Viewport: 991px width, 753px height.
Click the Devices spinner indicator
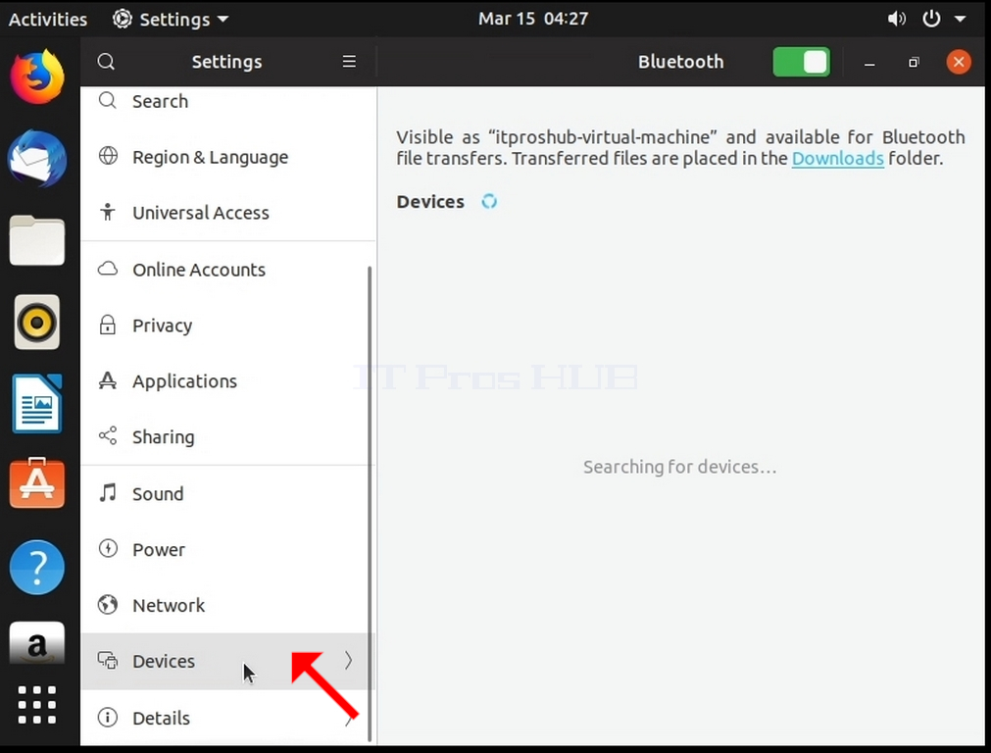coord(489,201)
